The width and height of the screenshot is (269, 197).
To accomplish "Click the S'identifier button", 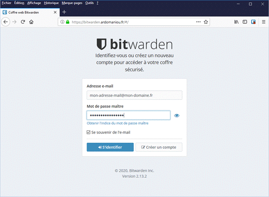I will (x=110, y=147).
